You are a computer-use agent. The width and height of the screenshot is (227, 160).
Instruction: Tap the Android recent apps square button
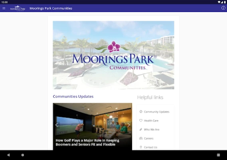[218, 155]
